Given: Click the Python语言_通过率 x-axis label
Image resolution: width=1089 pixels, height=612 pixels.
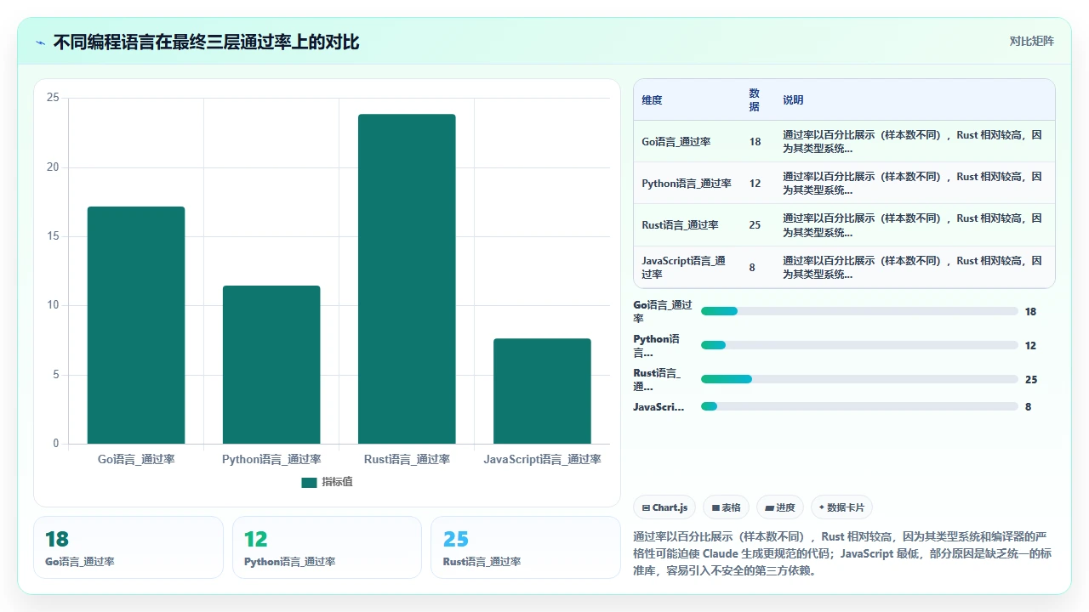Looking at the screenshot, I should click(x=271, y=460).
